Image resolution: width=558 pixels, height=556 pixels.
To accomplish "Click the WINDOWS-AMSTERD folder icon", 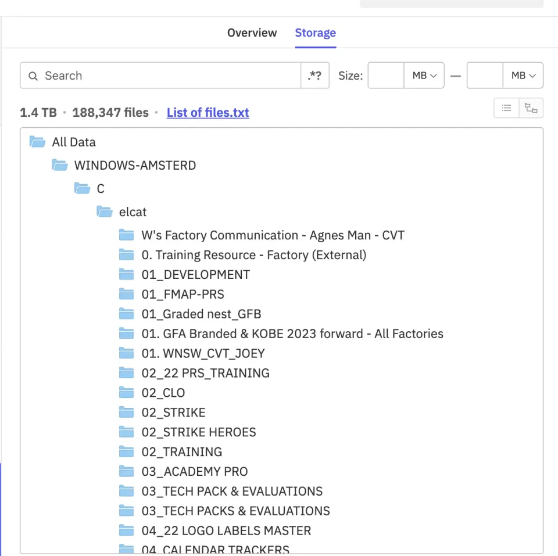I will tap(60, 166).
